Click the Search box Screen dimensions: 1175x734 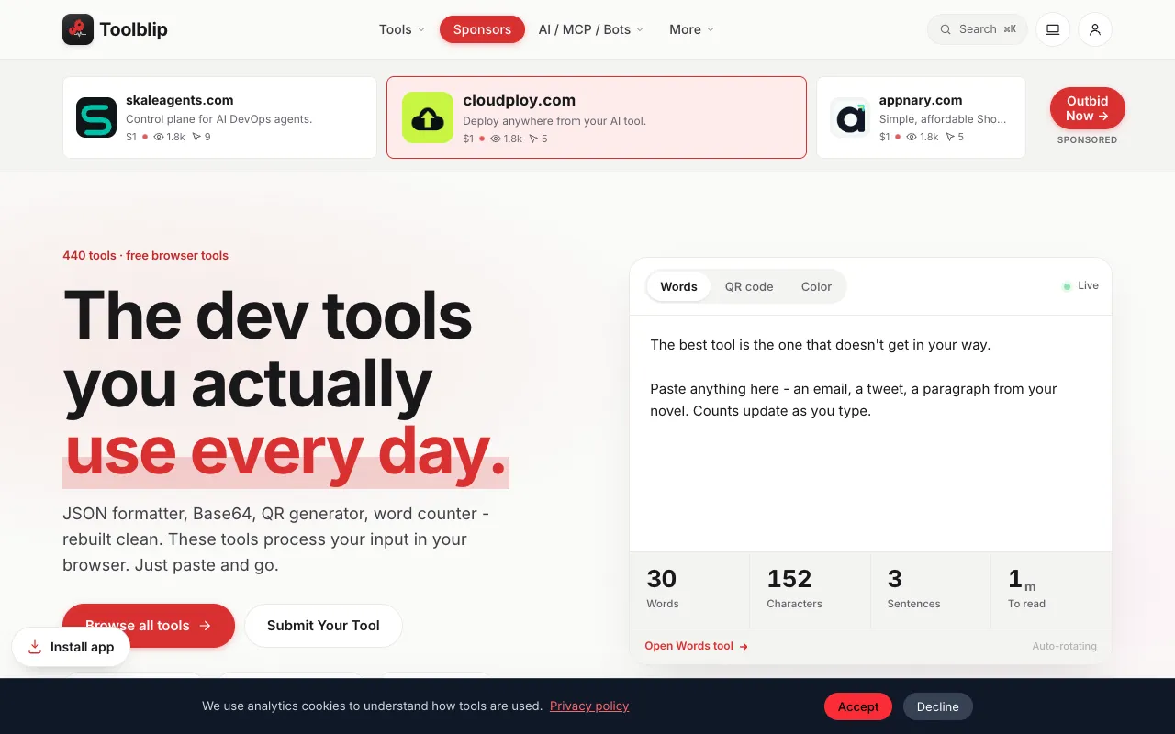(x=977, y=29)
